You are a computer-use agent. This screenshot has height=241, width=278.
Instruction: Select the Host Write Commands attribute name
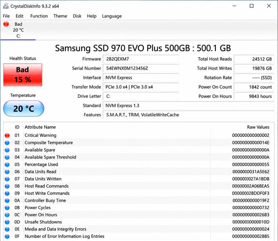point(47,193)
